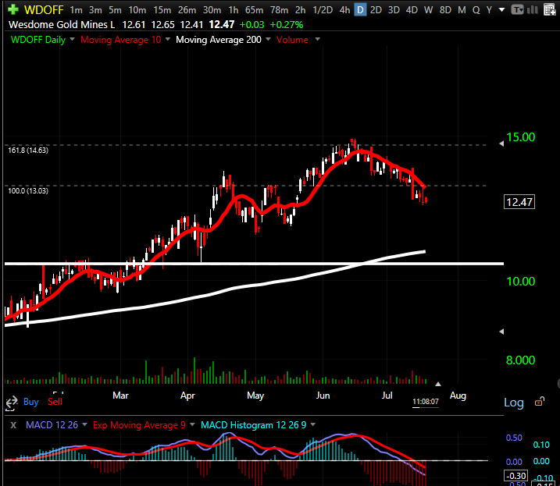The height and width of the screenshot is (486, 560).
Task: Switch to the 4D timeframe
Action: pos(412,10)
